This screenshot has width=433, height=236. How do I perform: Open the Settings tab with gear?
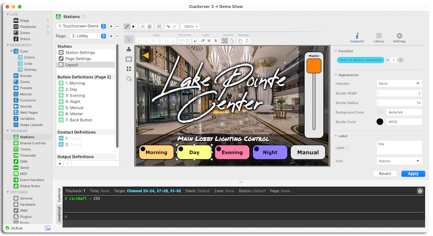point(399,38)
